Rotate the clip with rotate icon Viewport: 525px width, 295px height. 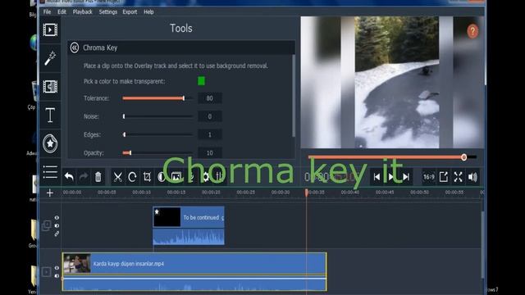[132, 177]
